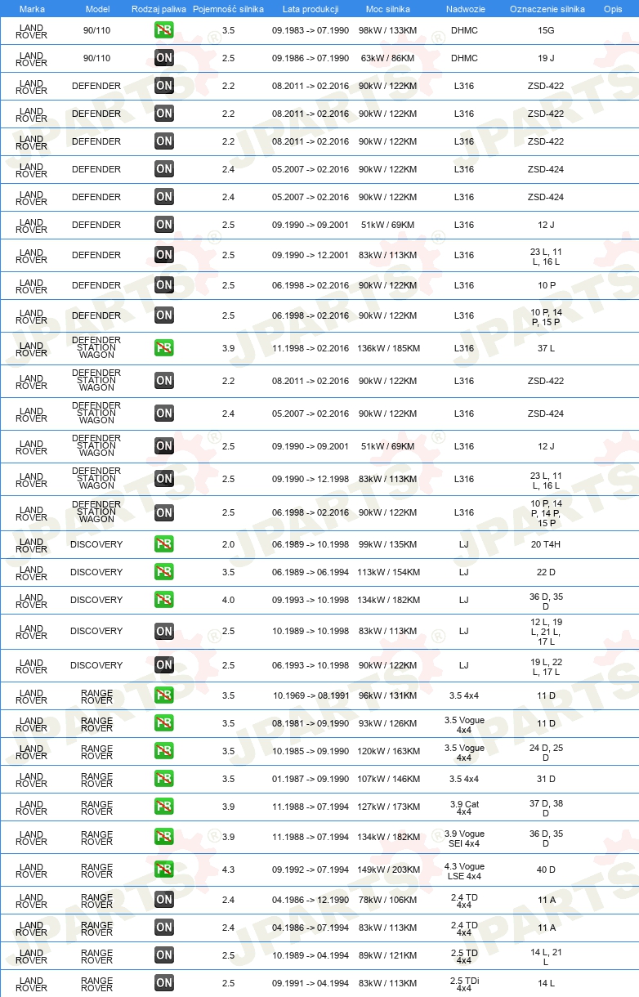Click the Rodzaj paliwa column header
Screen dimensions: 639x997
click(x=159, y=8)
